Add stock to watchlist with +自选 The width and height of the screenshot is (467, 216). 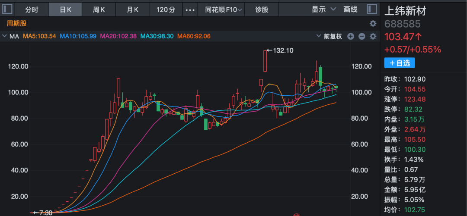[x=400, y=63]
